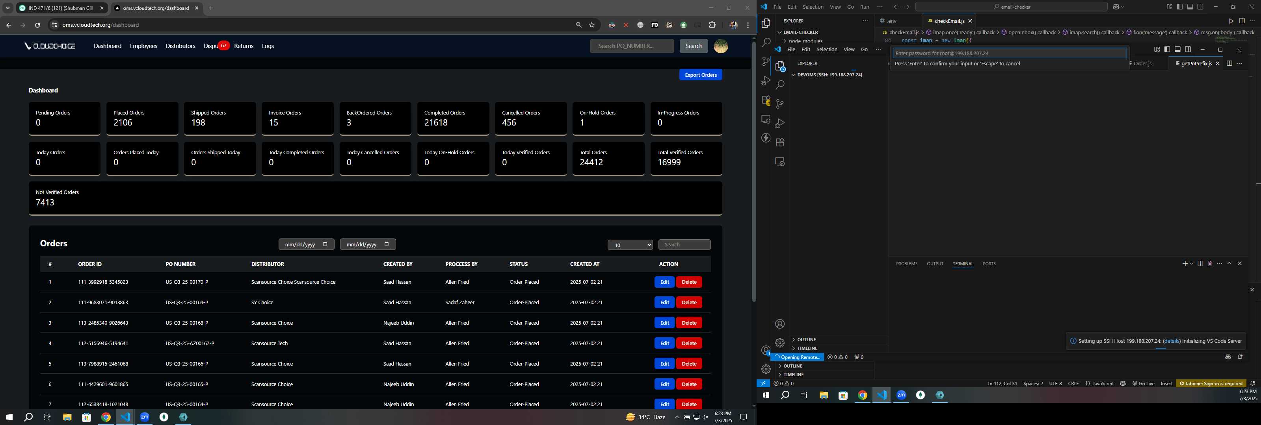1261x425 pixels.
Task: Open Accounts icon in the front VS Code window
Action: pyautogui.click(x=780, y=324)
